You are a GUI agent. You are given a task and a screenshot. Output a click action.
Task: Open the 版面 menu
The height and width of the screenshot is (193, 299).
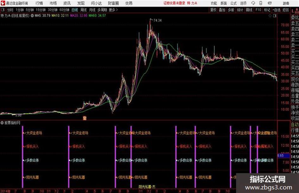coord(224,3)
